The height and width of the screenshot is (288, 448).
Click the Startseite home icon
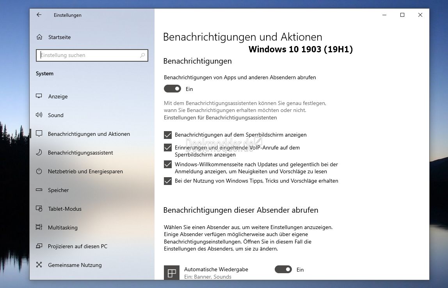click(39, 37)
